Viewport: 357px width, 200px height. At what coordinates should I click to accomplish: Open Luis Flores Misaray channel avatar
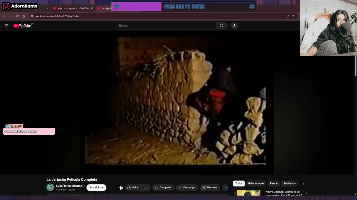tap(50, 187)
